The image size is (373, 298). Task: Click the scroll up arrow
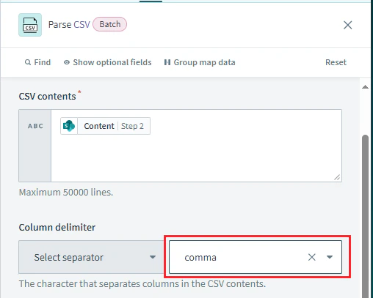point(365,86)
